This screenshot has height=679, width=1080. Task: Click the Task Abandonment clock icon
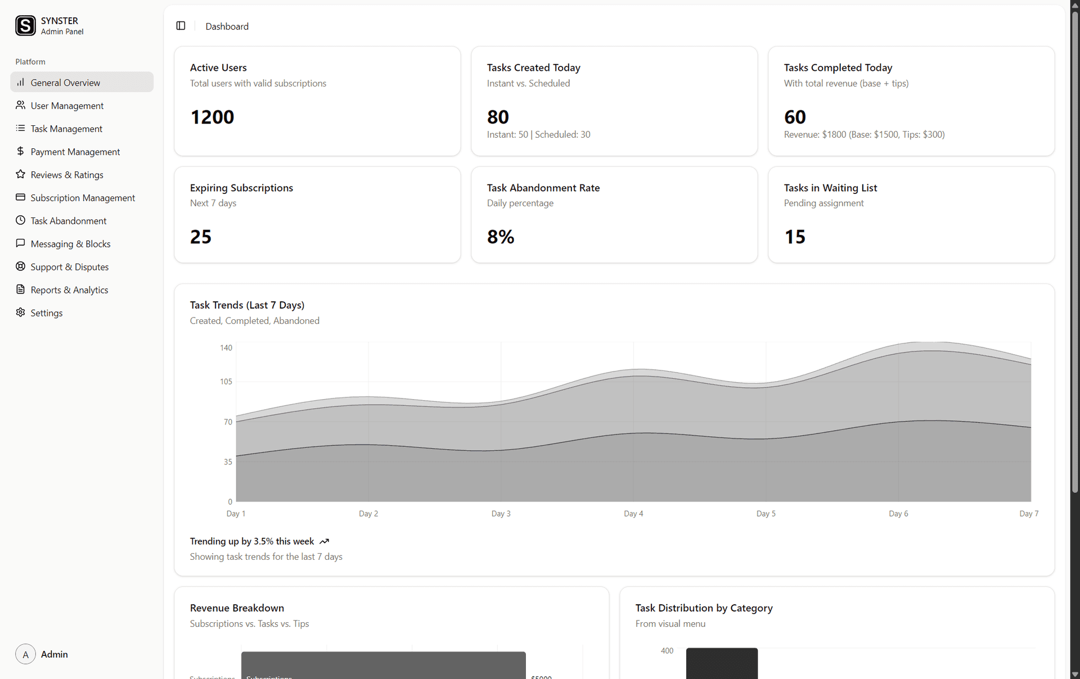pos(20,220)
